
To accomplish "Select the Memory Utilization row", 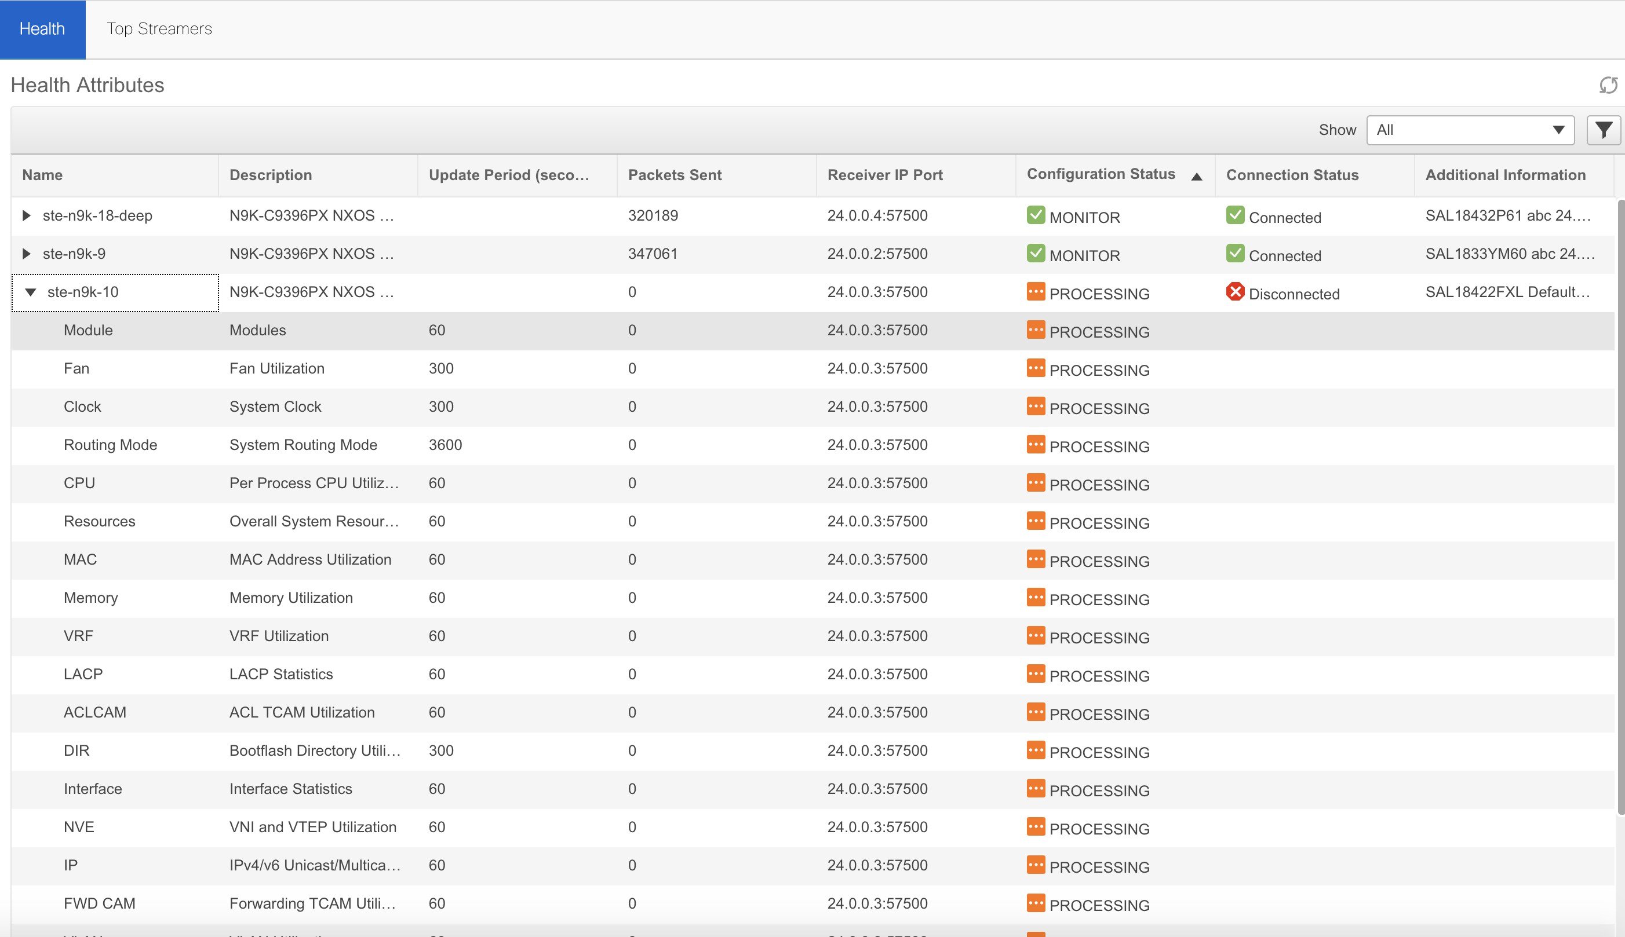I will tap(291, 598).
